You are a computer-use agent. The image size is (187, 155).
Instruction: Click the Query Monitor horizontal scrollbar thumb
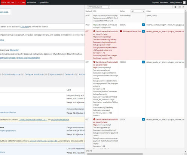click(x=115, y=154)
